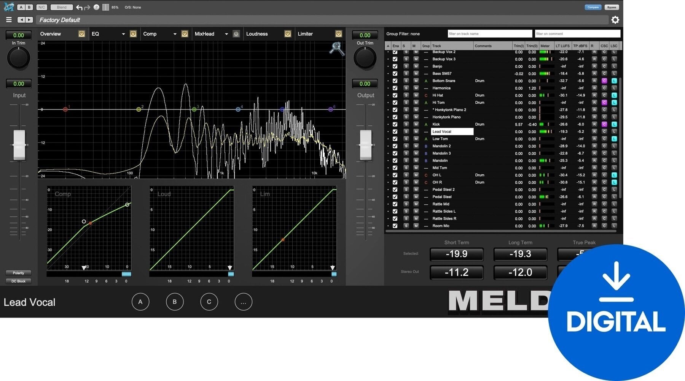Click the Input fader handle
685x381 pixels.
click(19, 145)
